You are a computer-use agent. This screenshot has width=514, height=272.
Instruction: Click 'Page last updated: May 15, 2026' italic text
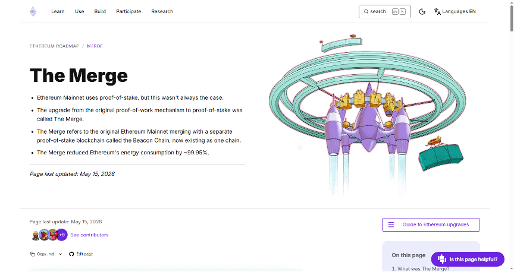(x=72, y=174)
